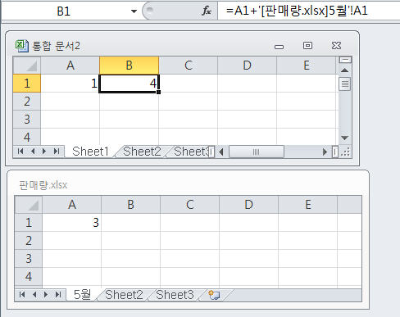Show the next sheet tab in 판매량.xlsx
The image size is (400, 317).
[x=46, y=294]
